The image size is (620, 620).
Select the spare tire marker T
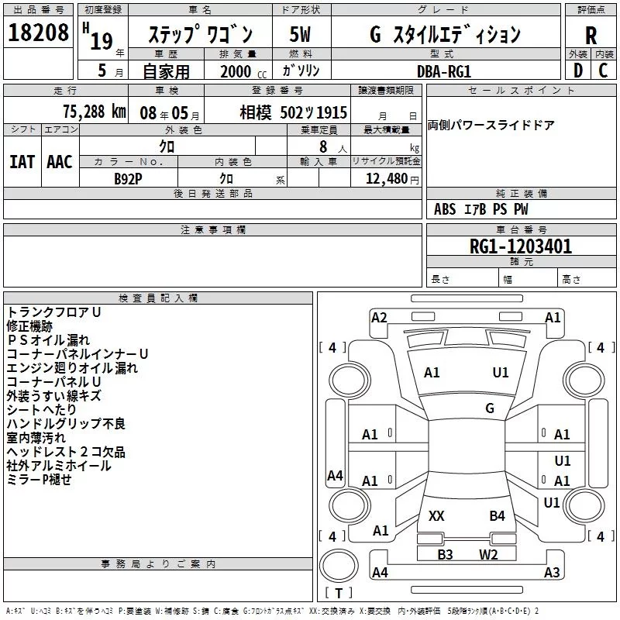click(x=339, y=593)
